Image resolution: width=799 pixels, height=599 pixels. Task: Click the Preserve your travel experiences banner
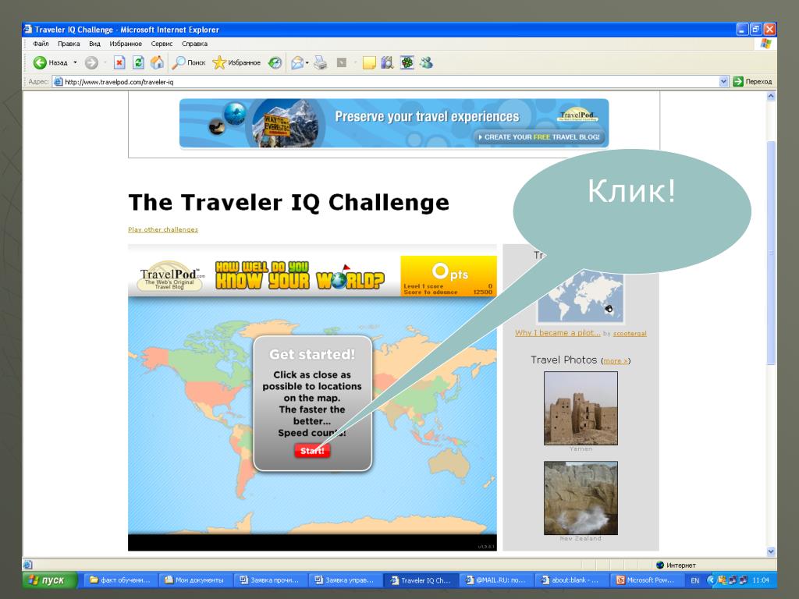394,123
